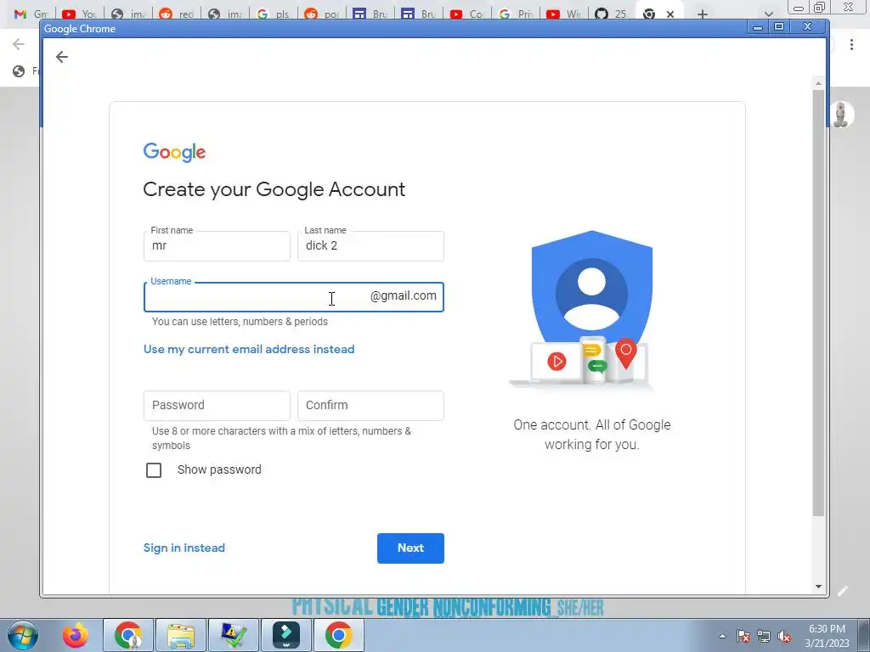Click the First name field containing 'mr'
The width and height of the screenshot is (870, 652).
[x=217, y=246]
